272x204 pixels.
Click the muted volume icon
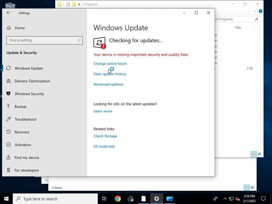pyautogui.click(x=237, y=199)
